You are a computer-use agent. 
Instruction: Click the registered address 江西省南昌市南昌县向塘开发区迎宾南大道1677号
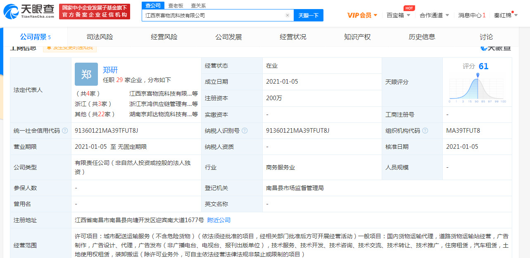pyautogui.click(x=139, y=220)
